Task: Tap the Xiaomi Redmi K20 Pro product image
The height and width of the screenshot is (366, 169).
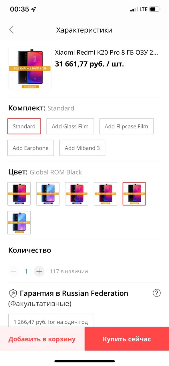Action: [30, 68]
